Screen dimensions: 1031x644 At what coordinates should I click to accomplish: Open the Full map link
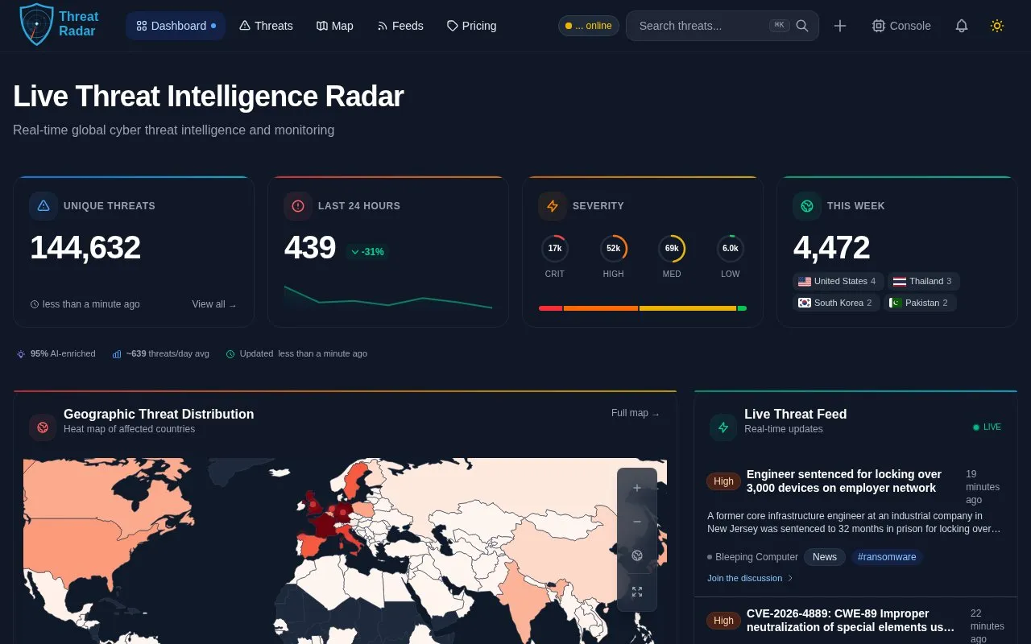[x=636, y=413]
